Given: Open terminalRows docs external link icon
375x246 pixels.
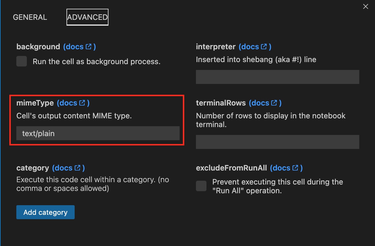Looking at the screenshot, I should pyautogui.click(x=274, y=103).
